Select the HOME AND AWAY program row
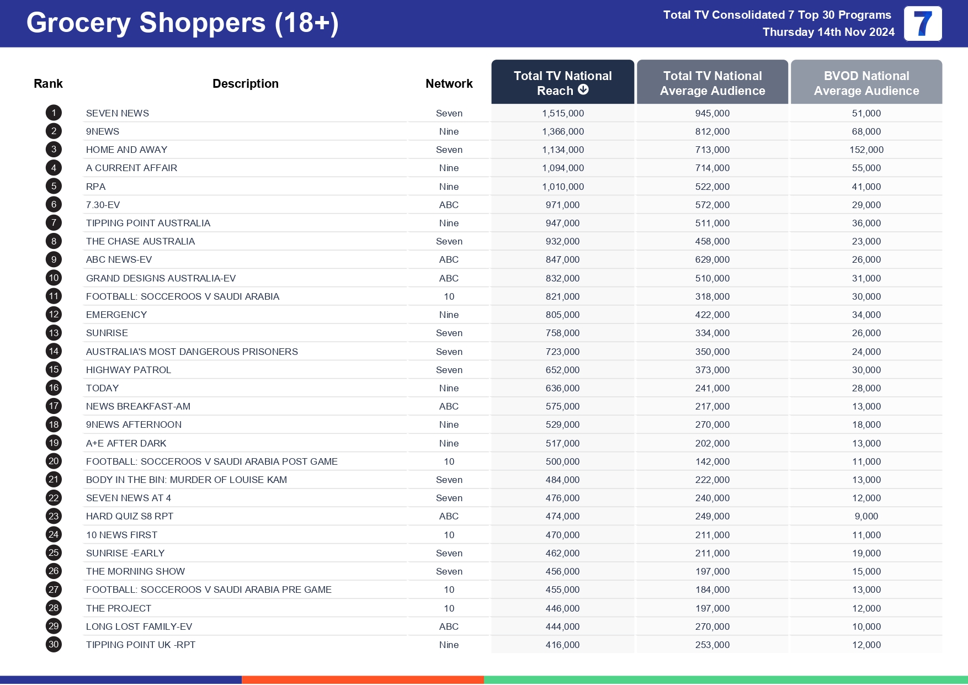This screenshot has height=685, width=968. (127, 150)
